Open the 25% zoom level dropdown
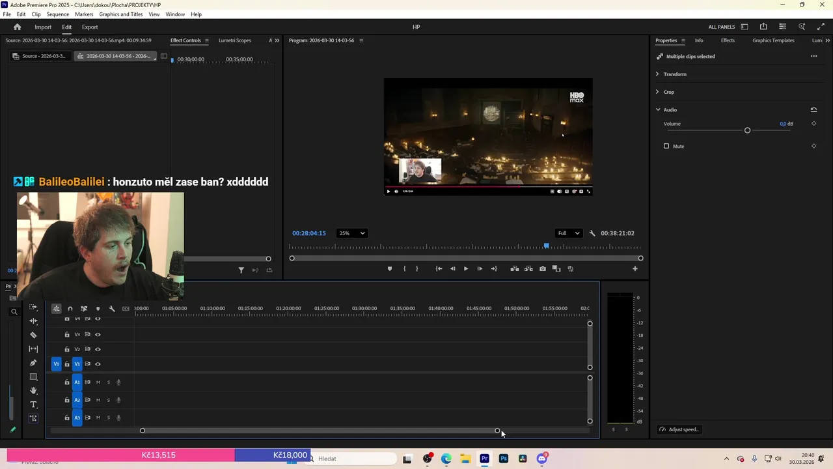The width and height of the screenshot is (833, 469). point(352,233)
